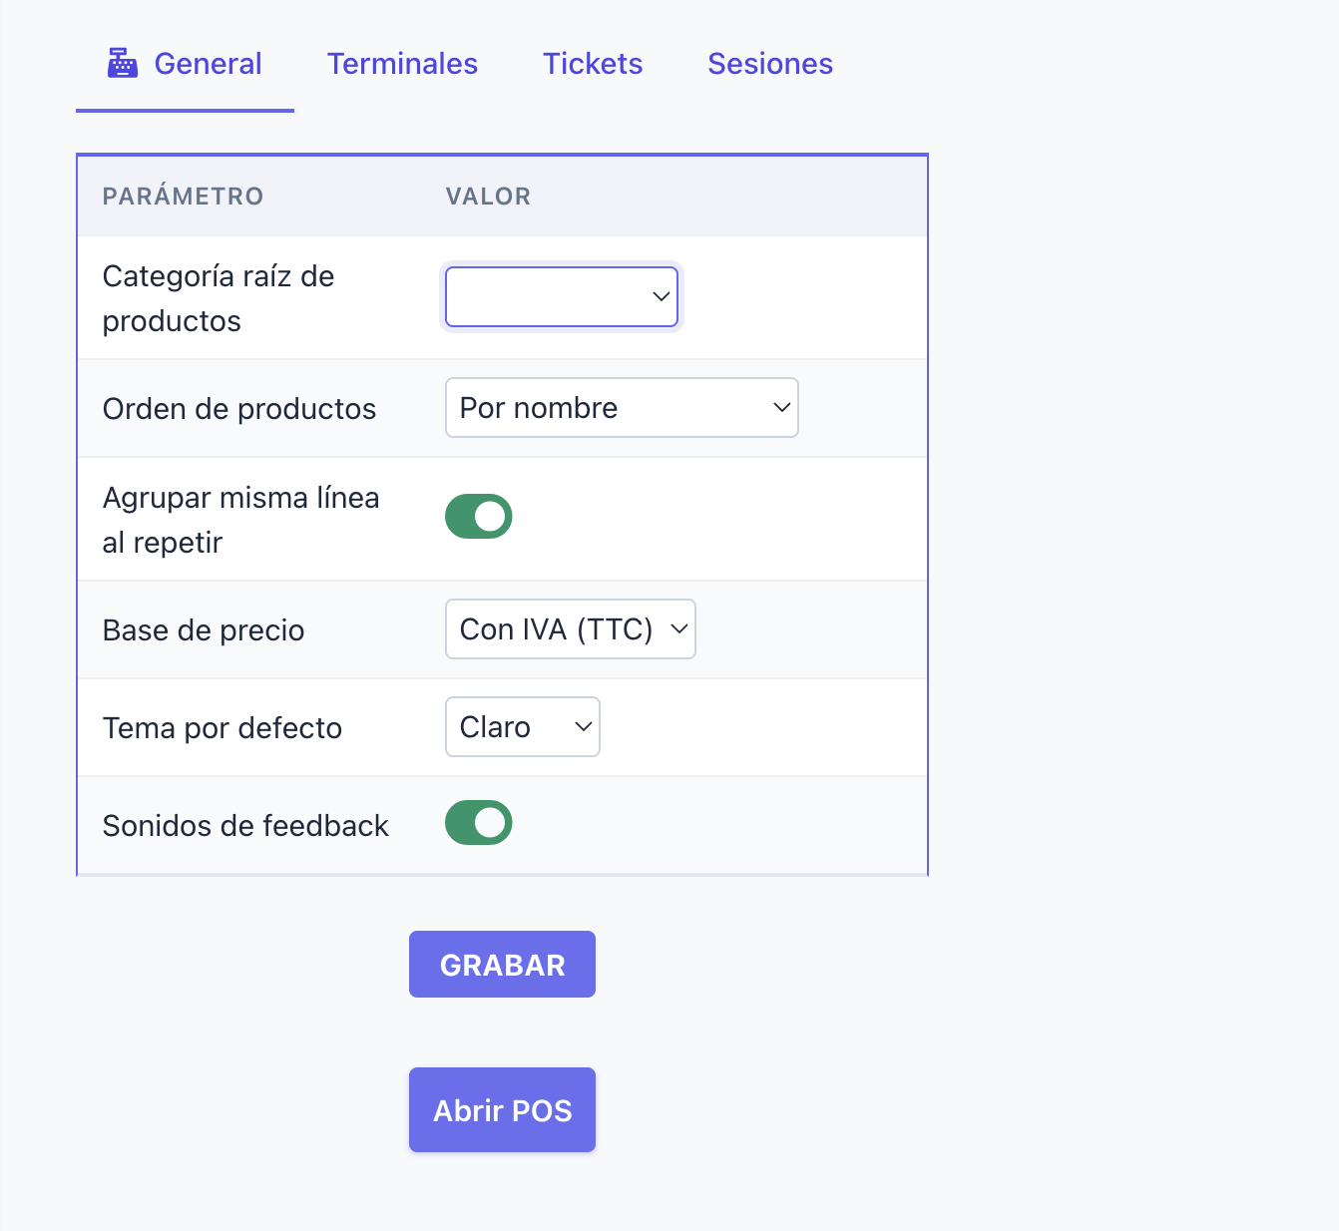Change the Tema por defecto dropdown

pyautogui.click(x=522, y=727)
